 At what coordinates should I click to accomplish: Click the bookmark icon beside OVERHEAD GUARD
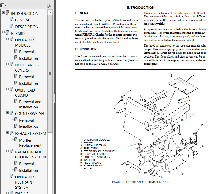coord(12,89)
